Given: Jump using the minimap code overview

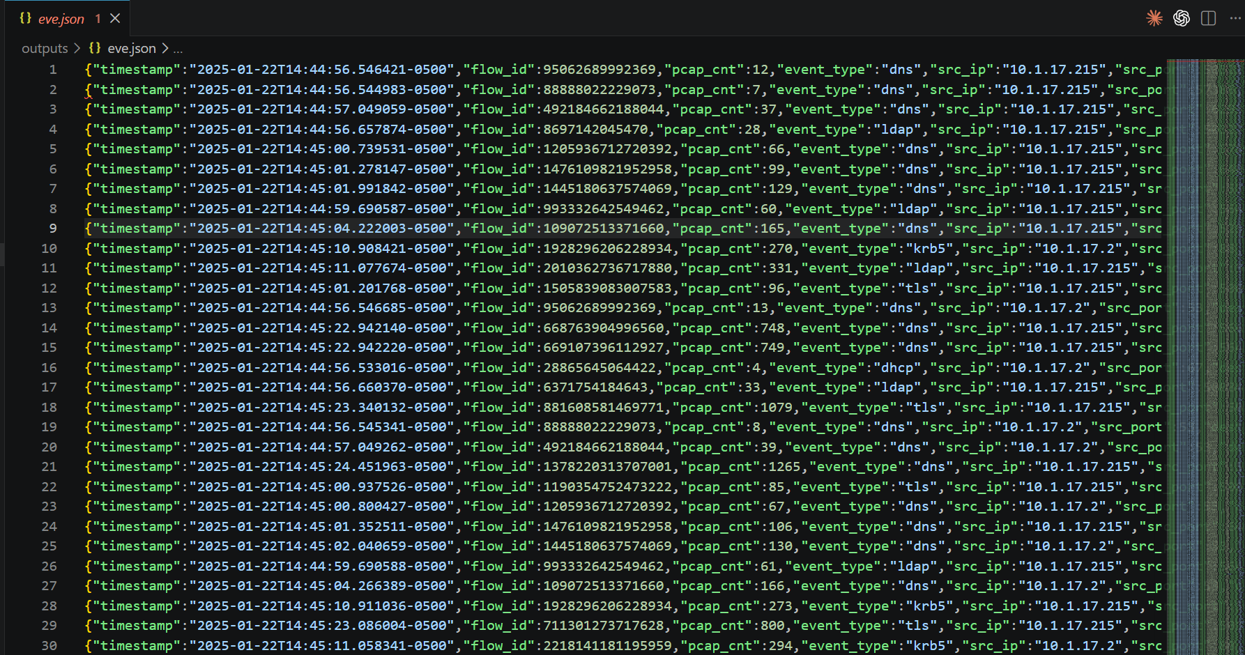Looking at the screenshot, I should pyautogui.click(x=1205, y=357).
